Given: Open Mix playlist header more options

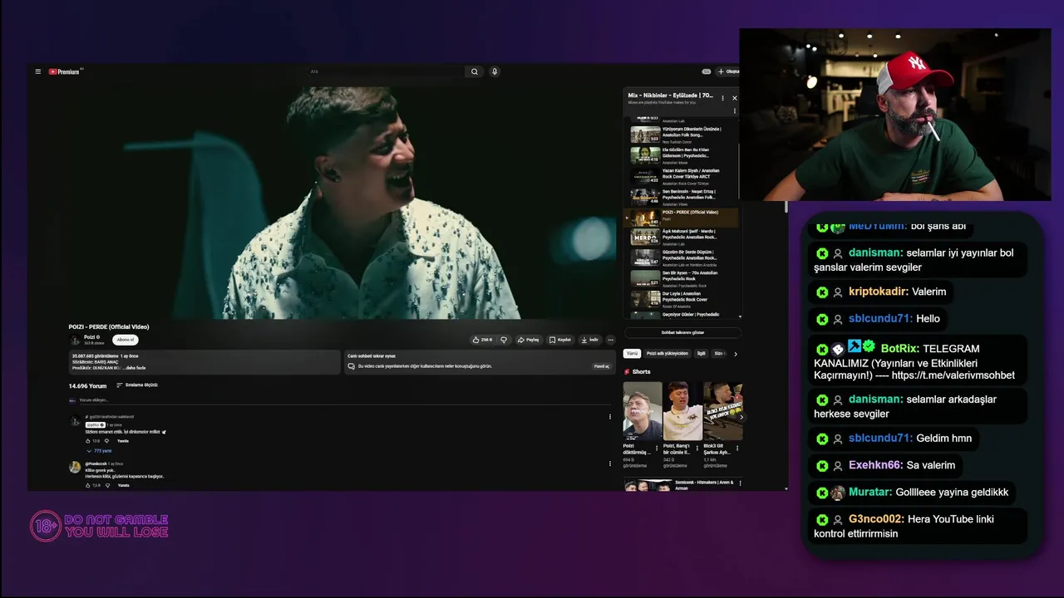Looking at the screenshot, I should [722, 98].
